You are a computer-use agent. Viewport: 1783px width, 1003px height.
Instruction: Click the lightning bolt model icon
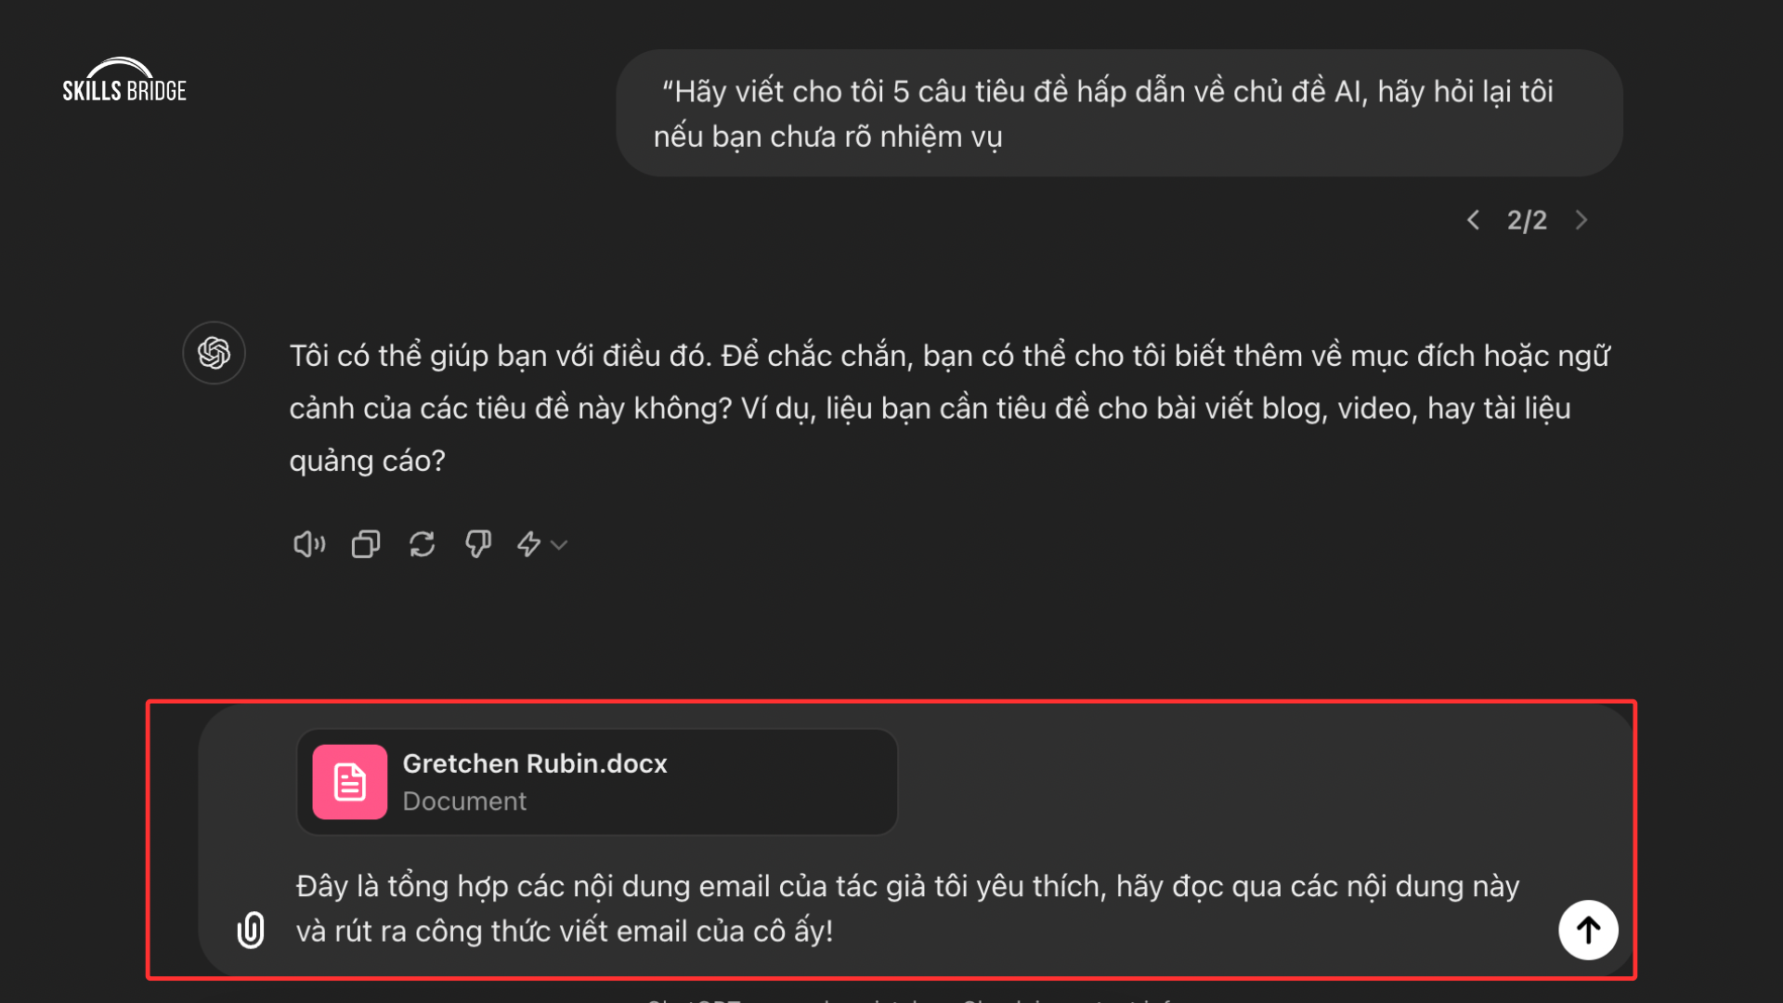tap(529, 544)
